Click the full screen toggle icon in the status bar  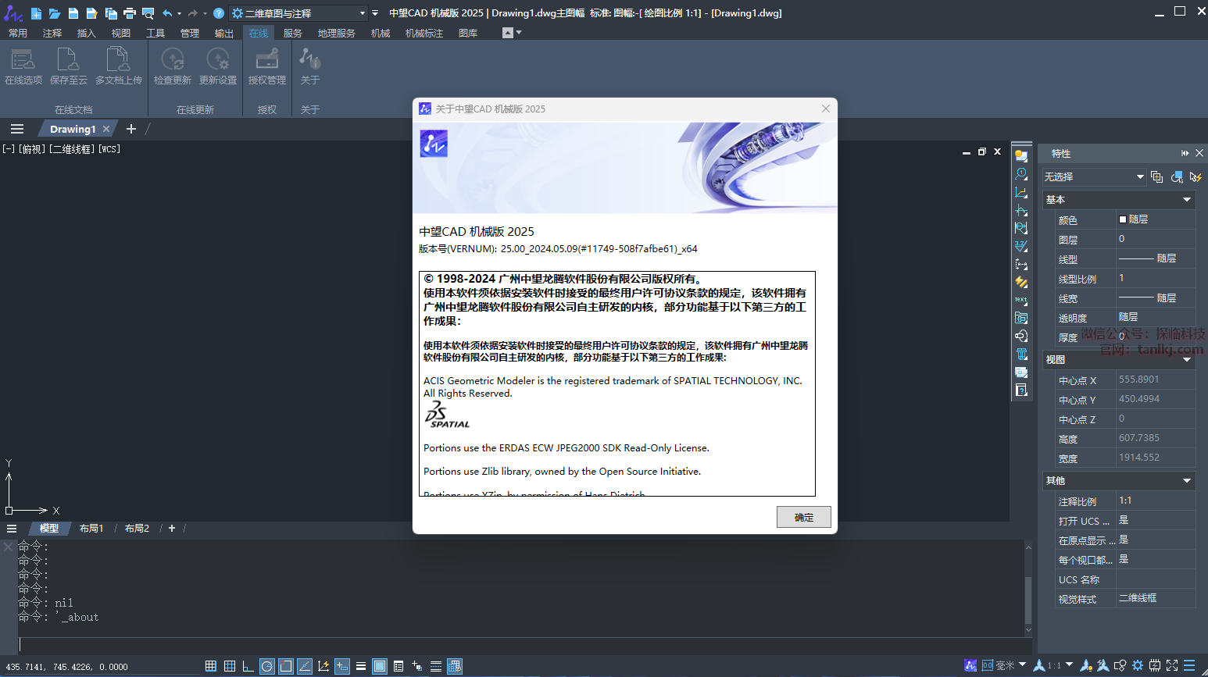coord(1172,665)
